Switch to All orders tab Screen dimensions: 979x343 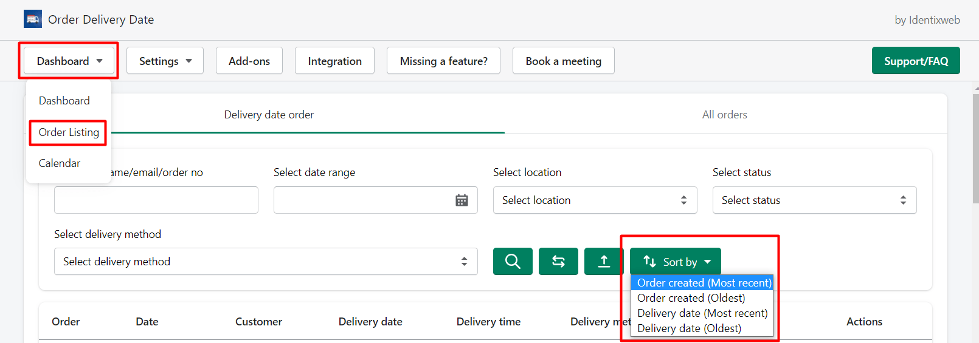725,115
